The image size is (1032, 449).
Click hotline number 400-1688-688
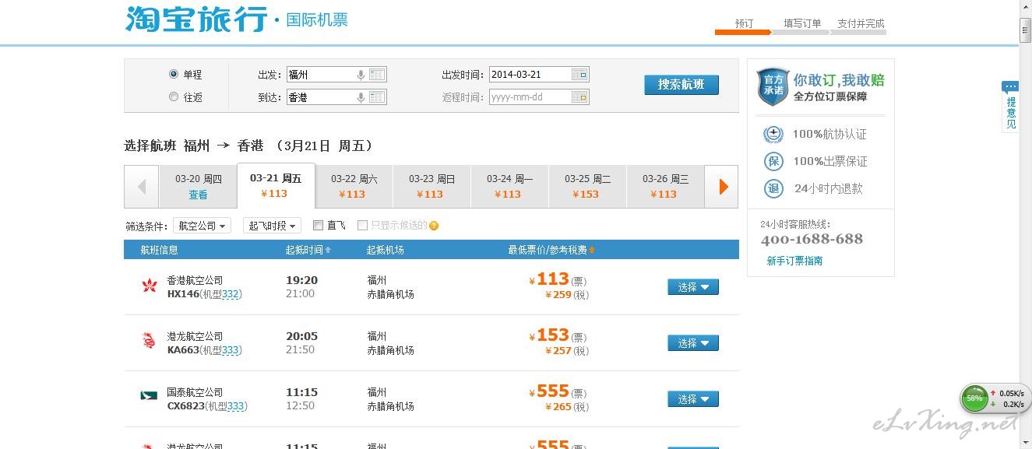pos(812,240)
